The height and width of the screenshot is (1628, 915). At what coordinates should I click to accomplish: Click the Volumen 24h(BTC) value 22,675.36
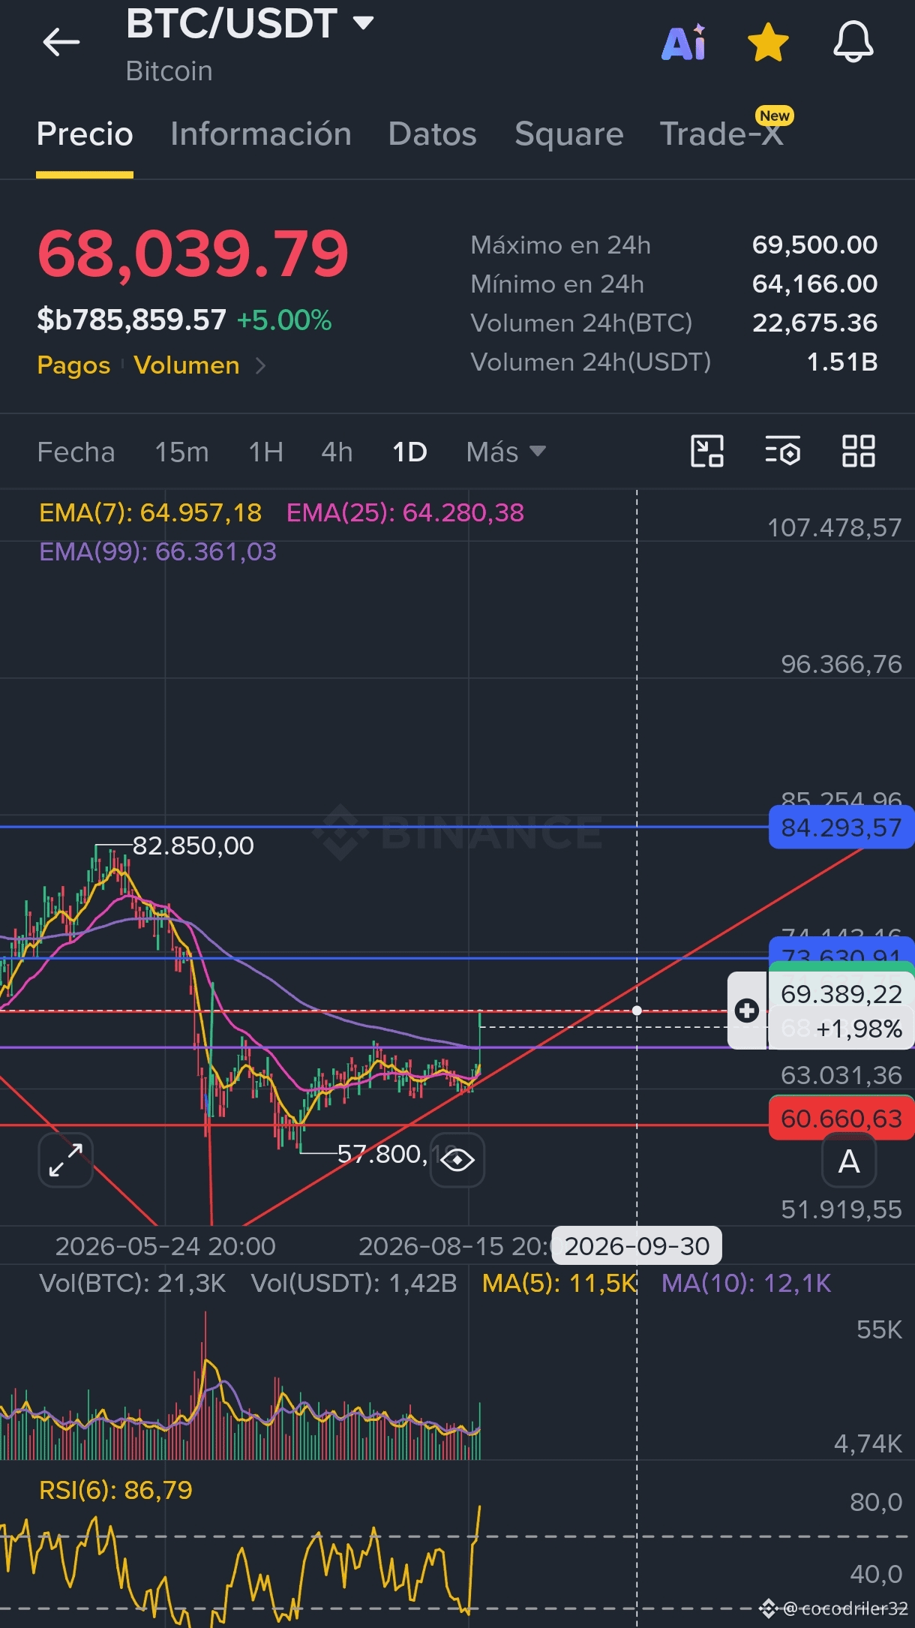point(814,323)
